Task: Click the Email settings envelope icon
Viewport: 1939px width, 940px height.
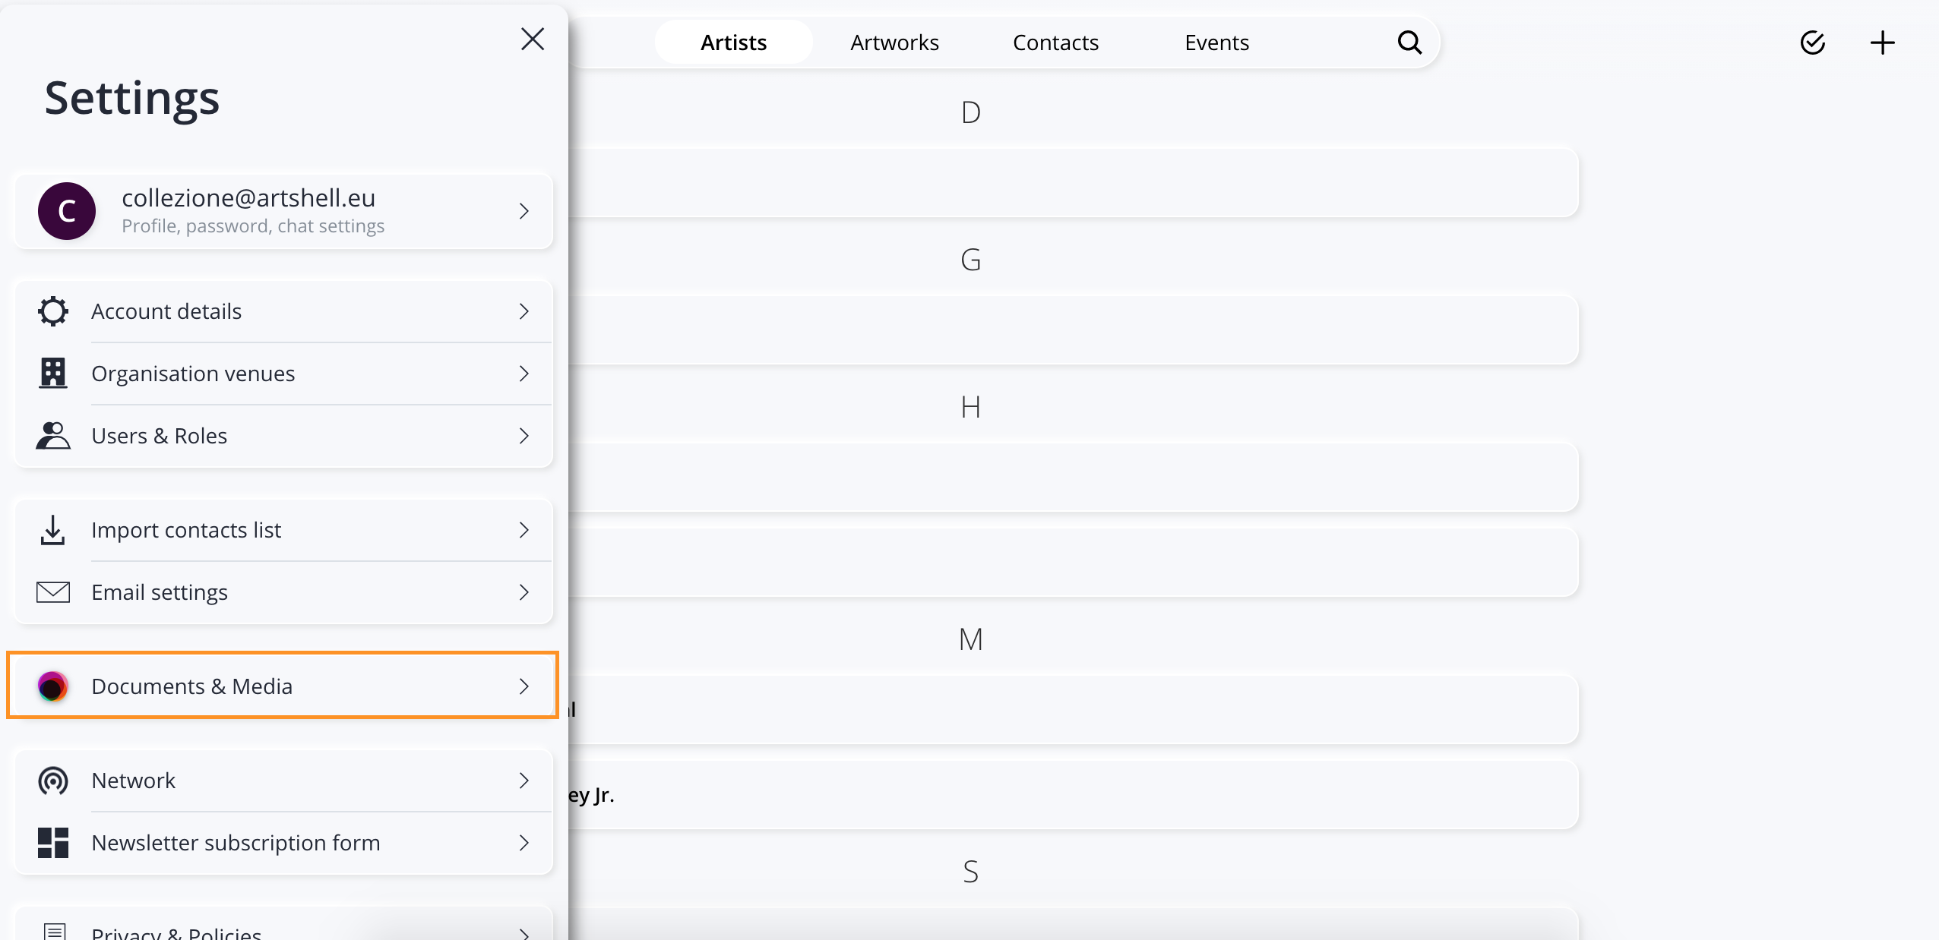Action: (53, 592)
